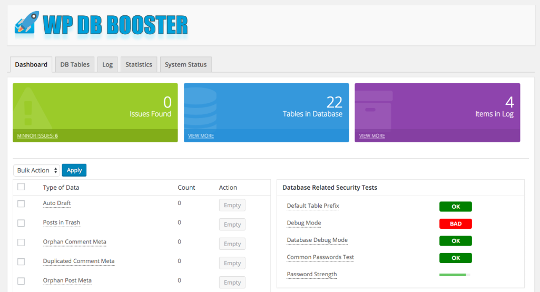Click the Type of Data column header
Screen dimensions: 540x292
point(61,188)
